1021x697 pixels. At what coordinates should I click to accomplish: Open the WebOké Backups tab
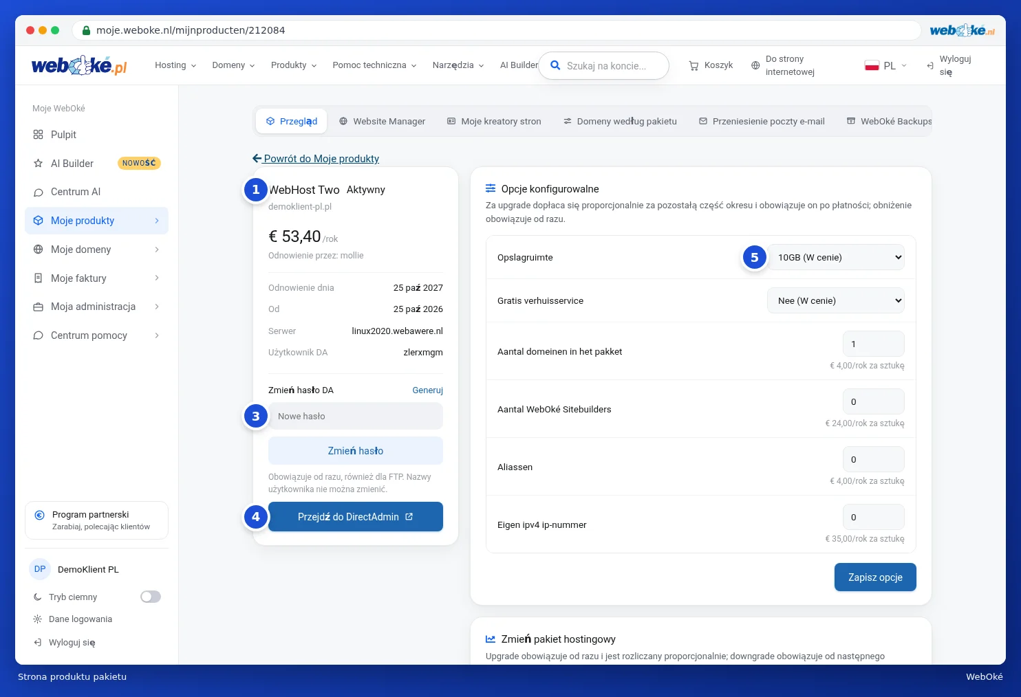(889, 121)
